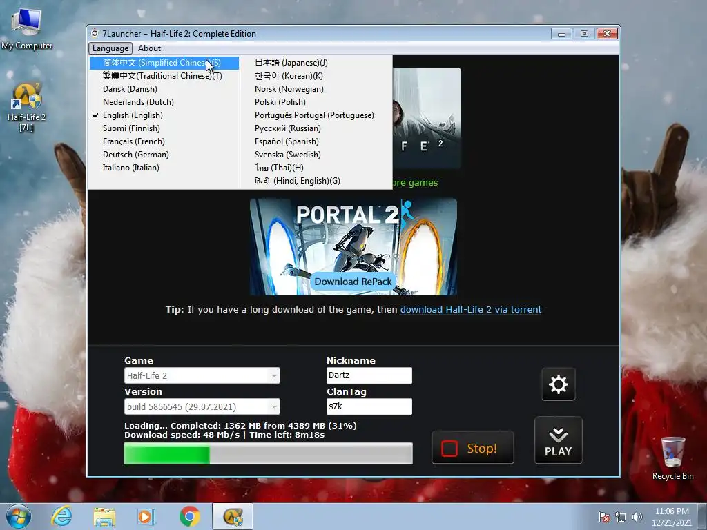This screenshot has width=707, height=530.
Task: Choose Русский (Russian) language
Action: [x=316, y=128]
